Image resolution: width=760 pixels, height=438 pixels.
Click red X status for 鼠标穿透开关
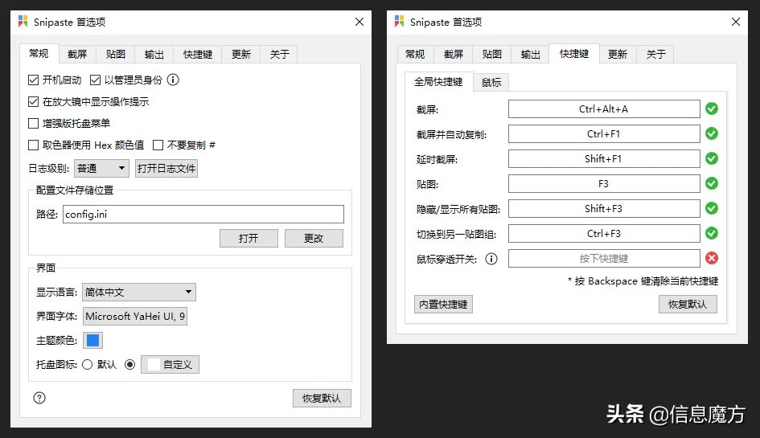(x=712, y=258)
